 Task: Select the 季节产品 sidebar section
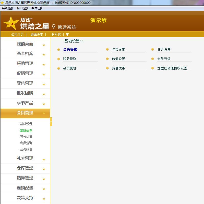click(x=25, y=103)
